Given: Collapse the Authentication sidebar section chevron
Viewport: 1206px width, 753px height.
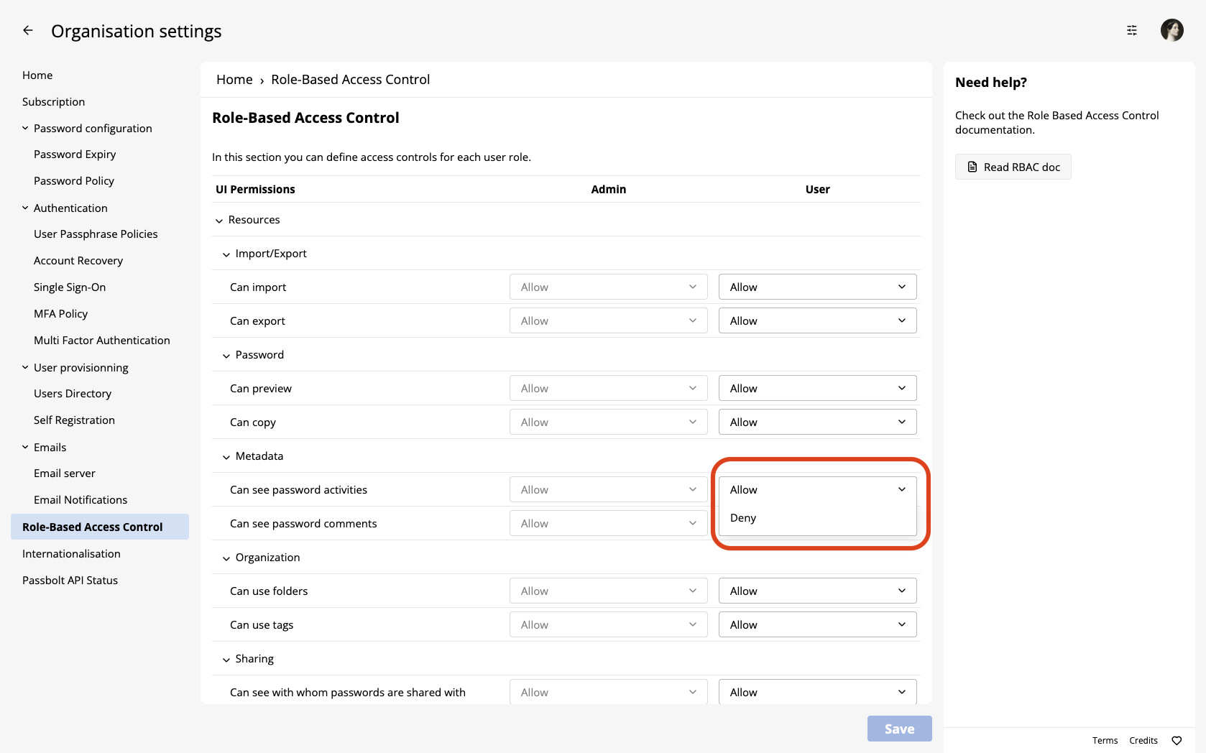Looking at the screenshot, I should pyautogui.click(x=25, y=208).
